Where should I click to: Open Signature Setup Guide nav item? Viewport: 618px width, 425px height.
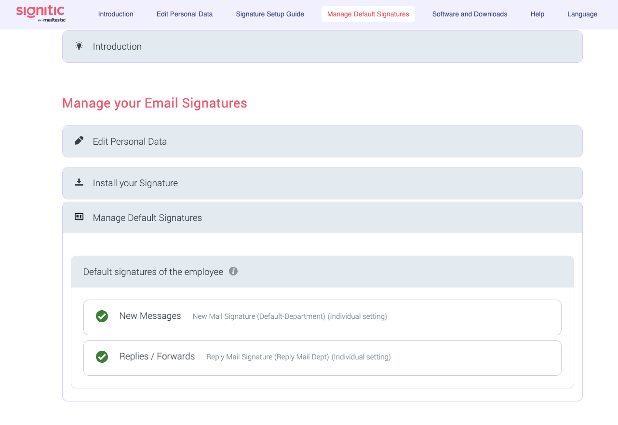coord(270,14)
